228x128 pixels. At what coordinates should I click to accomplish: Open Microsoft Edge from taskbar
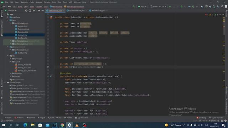[x=25, y=125]
